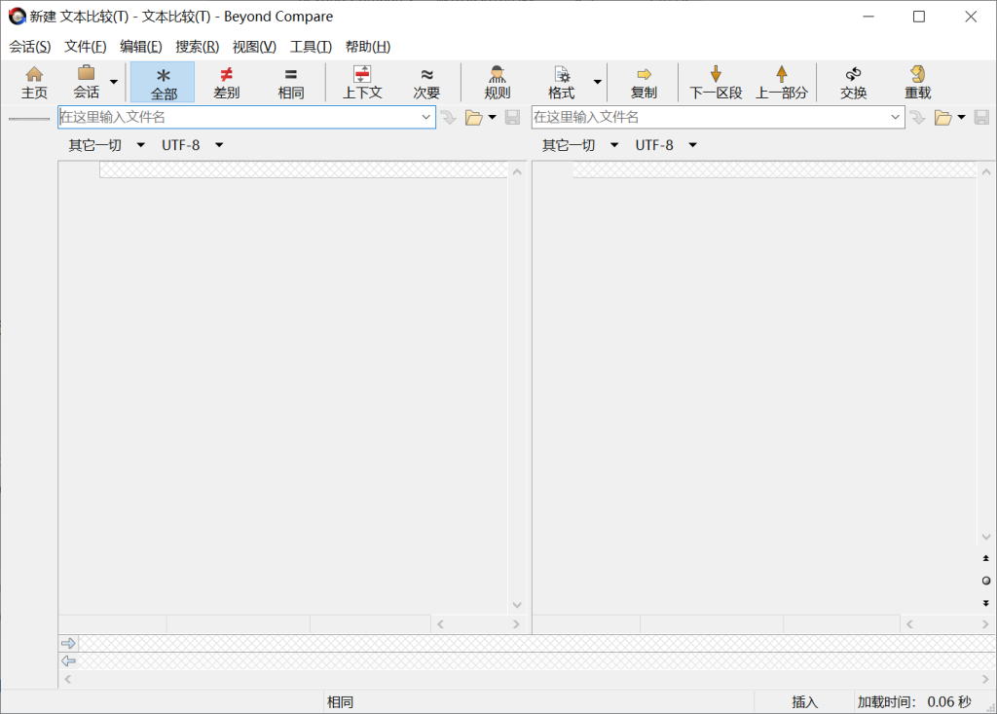Expand the left 其它一切 dropdown arrow
997x714 pixels.
point(140,145)
